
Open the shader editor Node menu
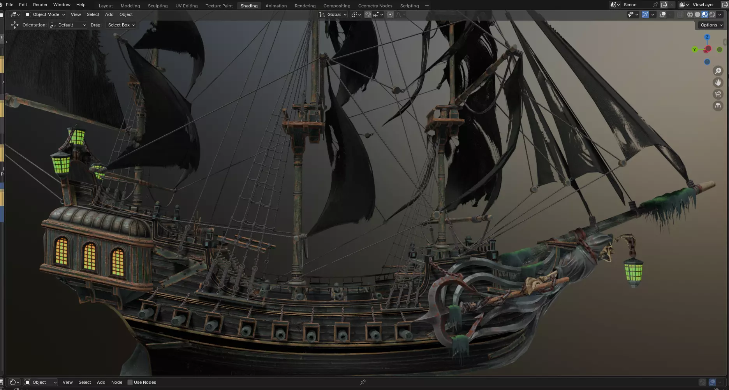(x=116, y=382)
